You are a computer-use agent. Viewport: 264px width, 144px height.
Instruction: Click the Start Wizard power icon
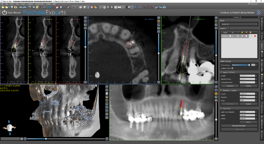pos(4,12)
